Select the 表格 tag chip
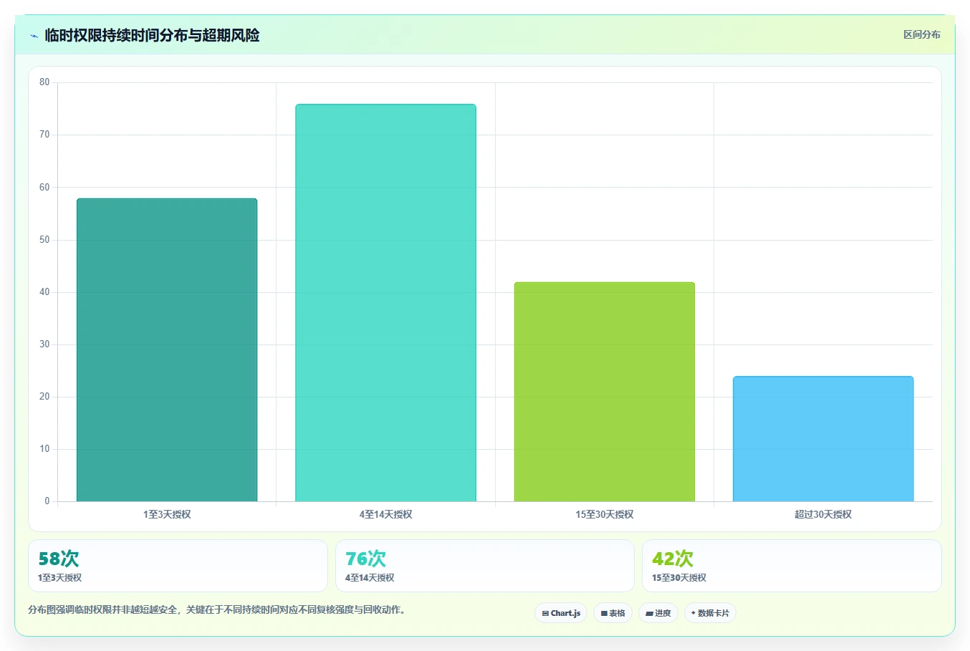The width and height of the screenshot is (970, 651). tap(613, 613)
